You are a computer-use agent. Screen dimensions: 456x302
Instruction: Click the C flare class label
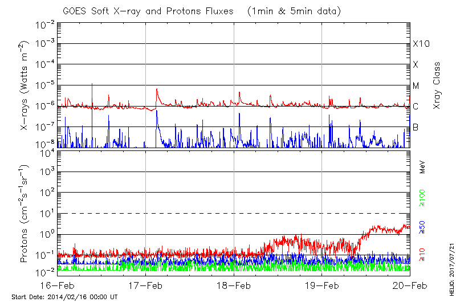click(x=416, y=107)
